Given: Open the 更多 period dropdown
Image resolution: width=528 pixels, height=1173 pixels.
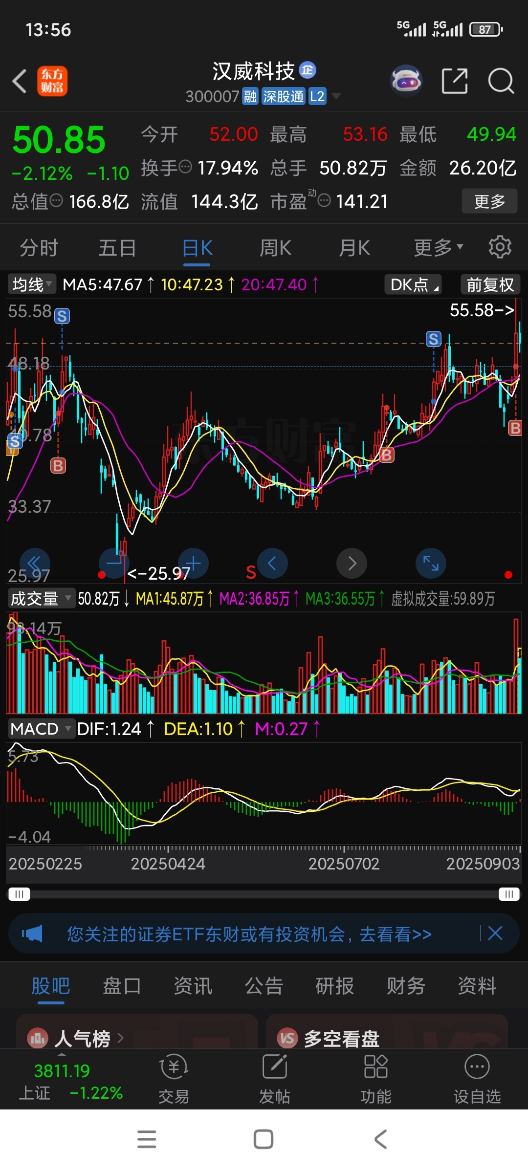Looking at the screenshot, I should 439,248.
